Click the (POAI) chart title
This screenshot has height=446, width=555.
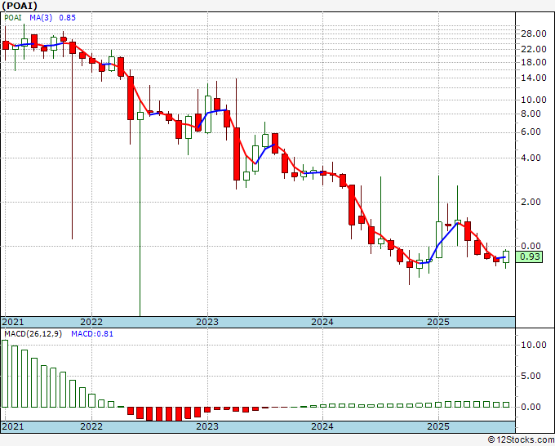pyautogui.click(x=20, y=6)
